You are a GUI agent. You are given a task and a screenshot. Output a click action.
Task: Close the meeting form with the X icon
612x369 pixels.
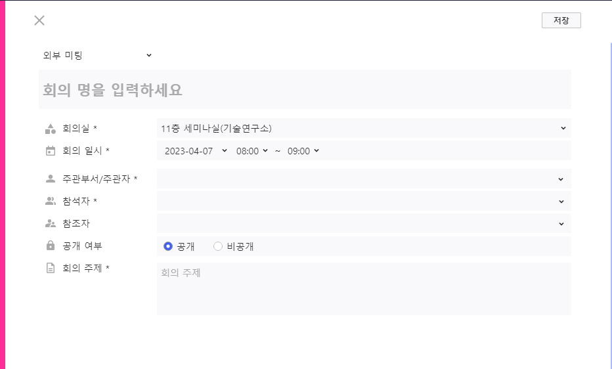point(39,20)
